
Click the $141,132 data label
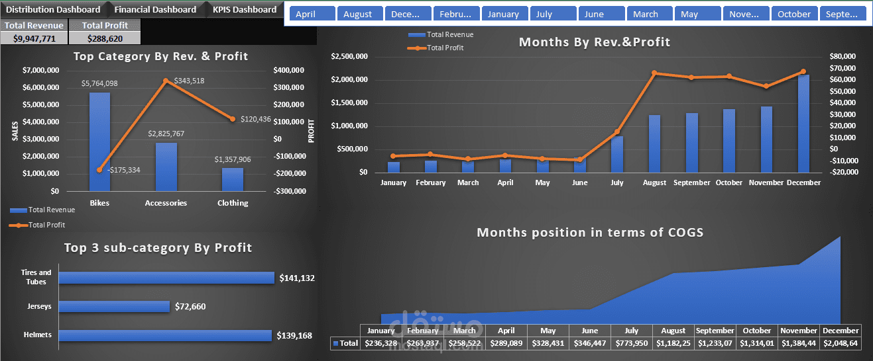coord(297,278)
